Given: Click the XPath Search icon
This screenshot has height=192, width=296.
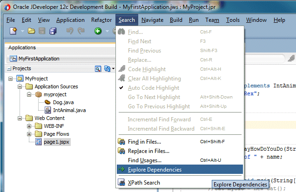Looking at the screenshot, I should click(121, 182).
